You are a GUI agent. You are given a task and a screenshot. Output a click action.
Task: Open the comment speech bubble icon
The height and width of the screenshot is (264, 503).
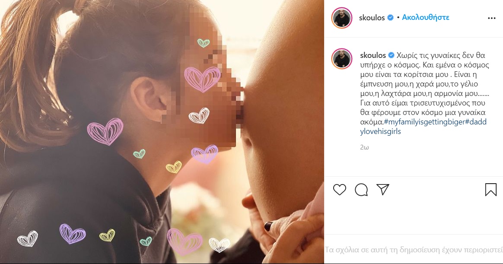point(361,190)
